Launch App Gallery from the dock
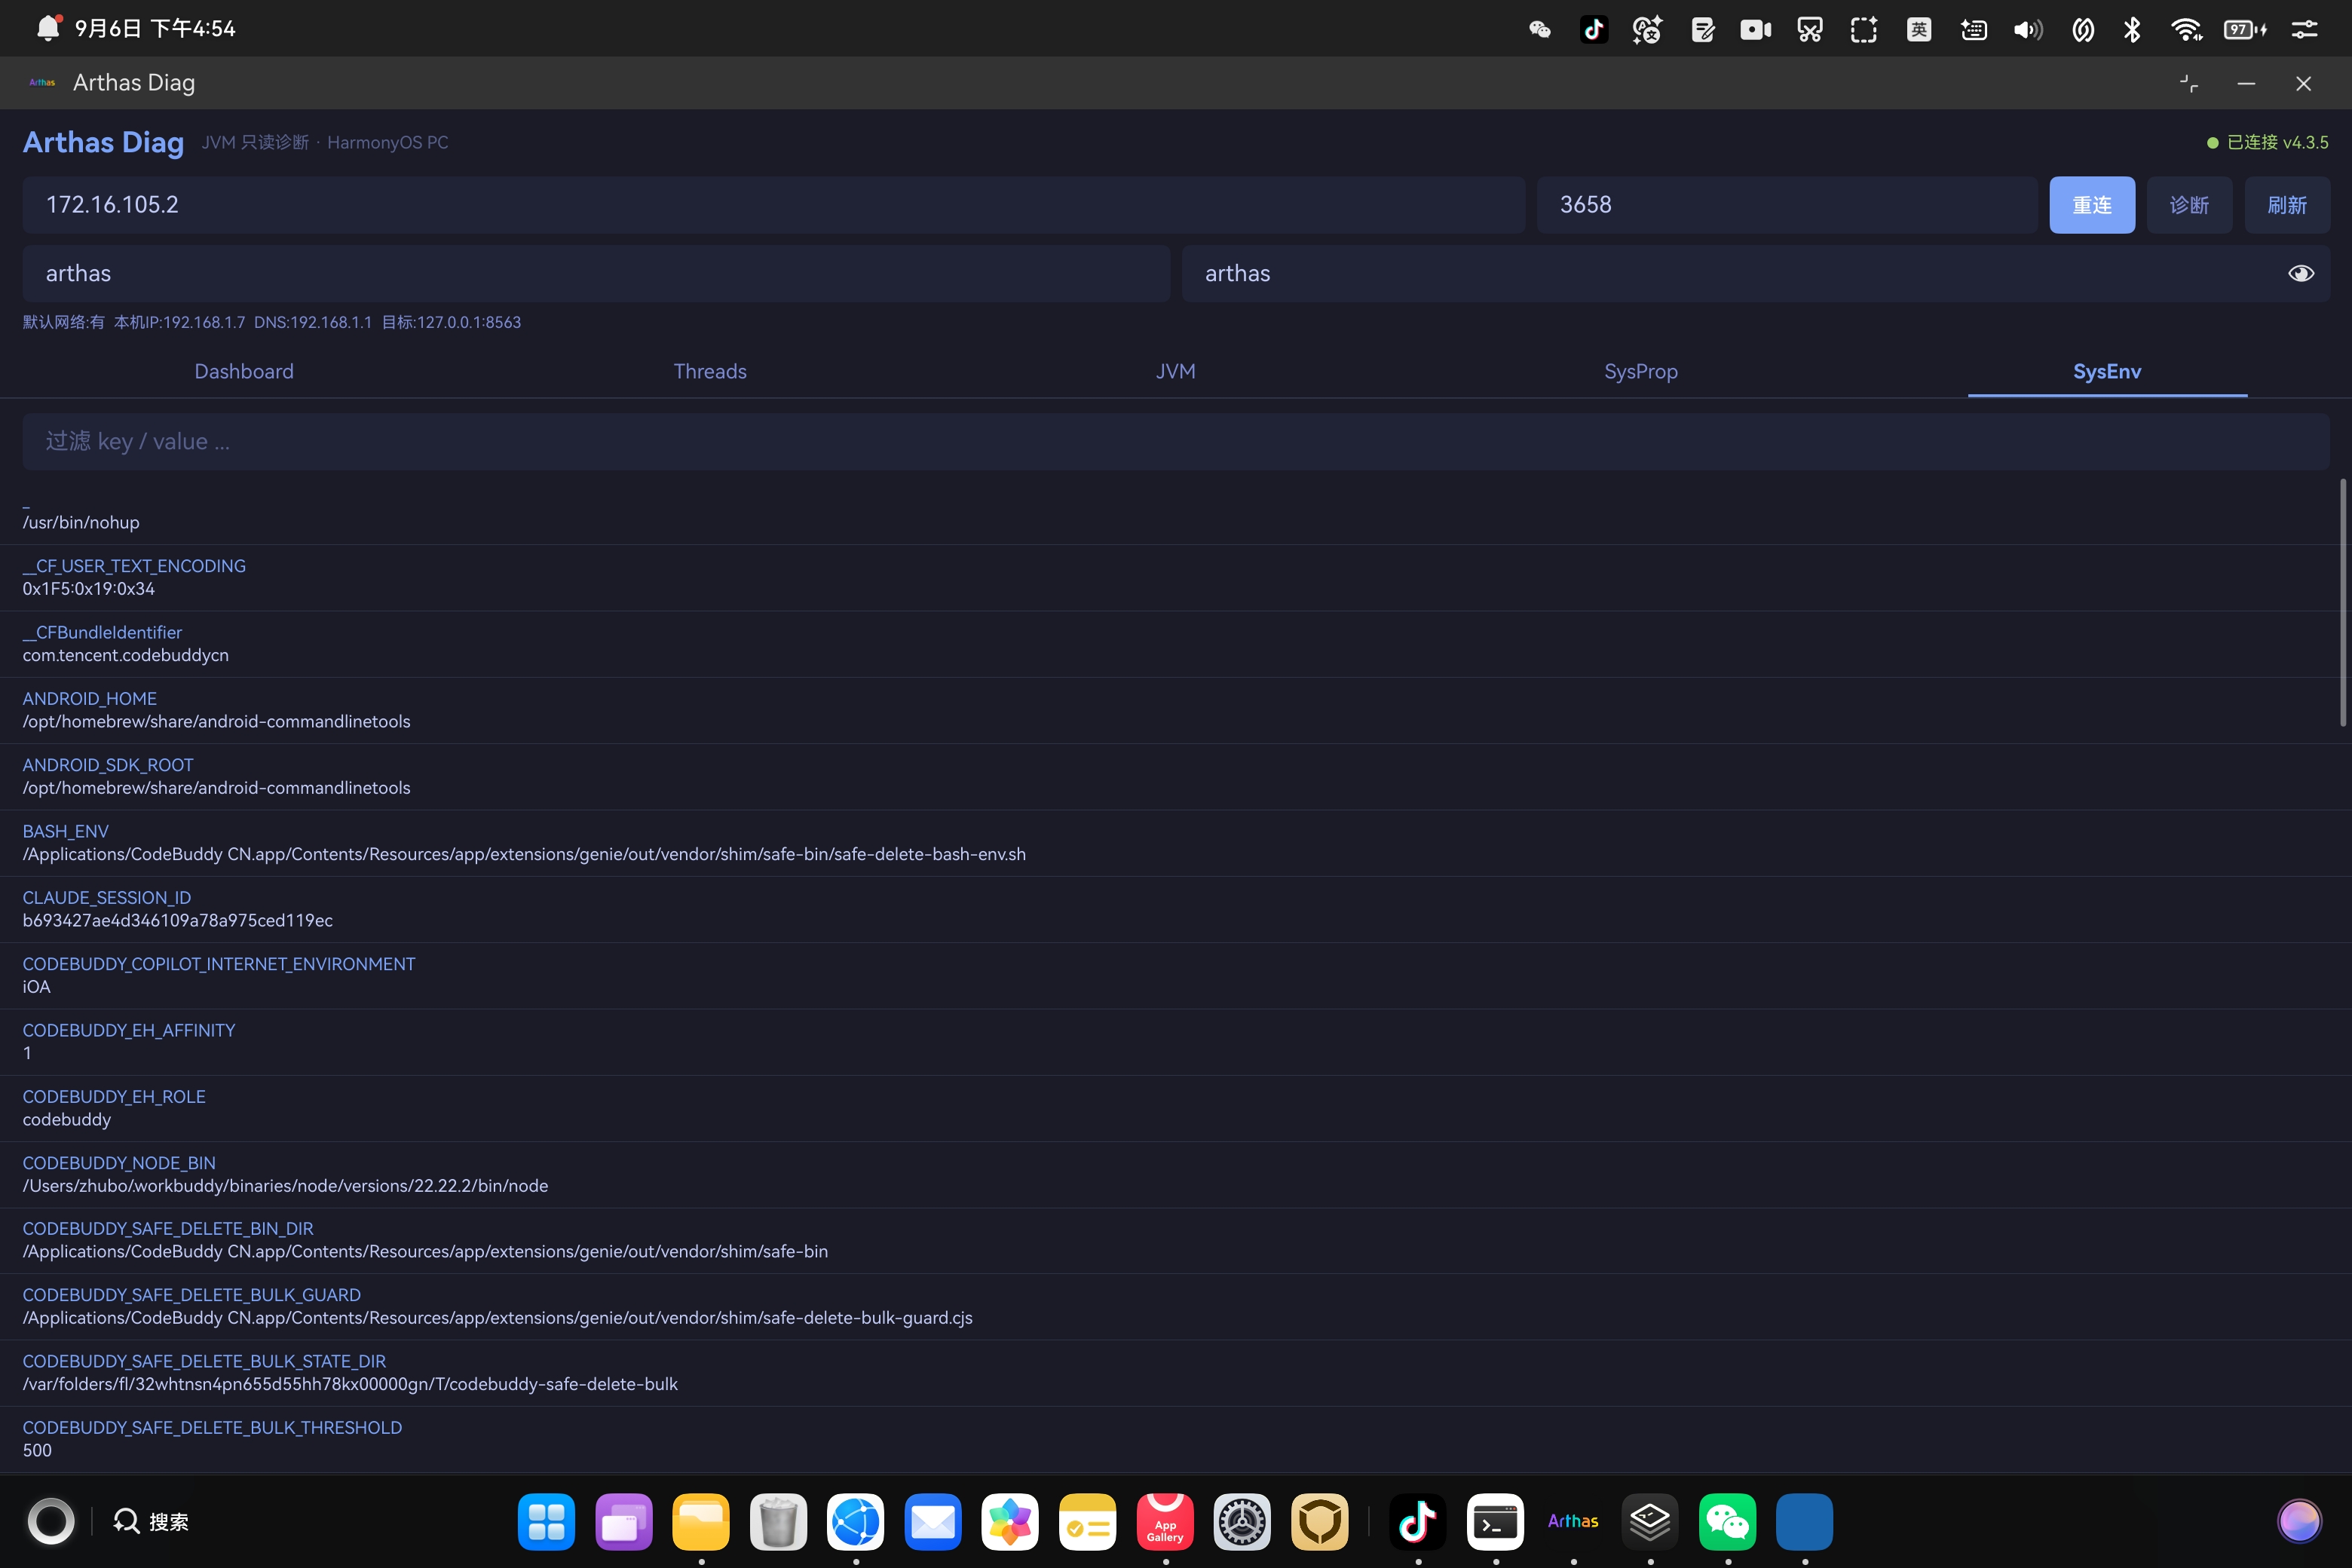The height and width of the screenshot is (1568, 2352). (x=1165, y=1521)
